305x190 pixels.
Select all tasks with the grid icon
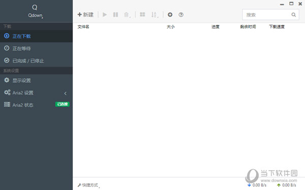click(142, 15)
